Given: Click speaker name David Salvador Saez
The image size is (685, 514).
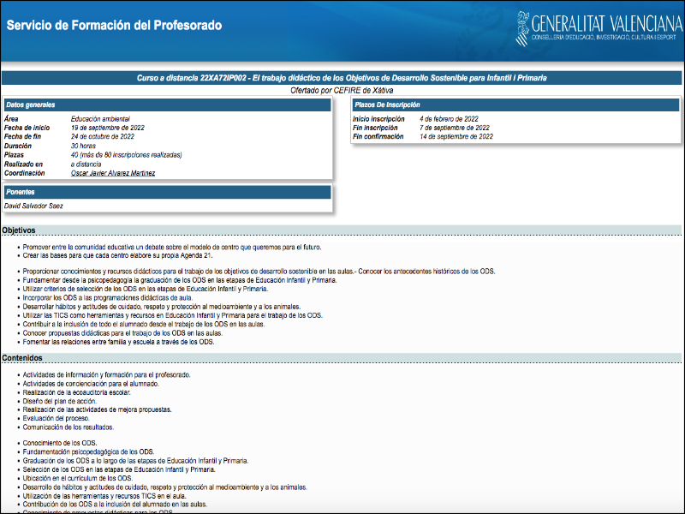Looking at the screenshot, I should (33, 206).
